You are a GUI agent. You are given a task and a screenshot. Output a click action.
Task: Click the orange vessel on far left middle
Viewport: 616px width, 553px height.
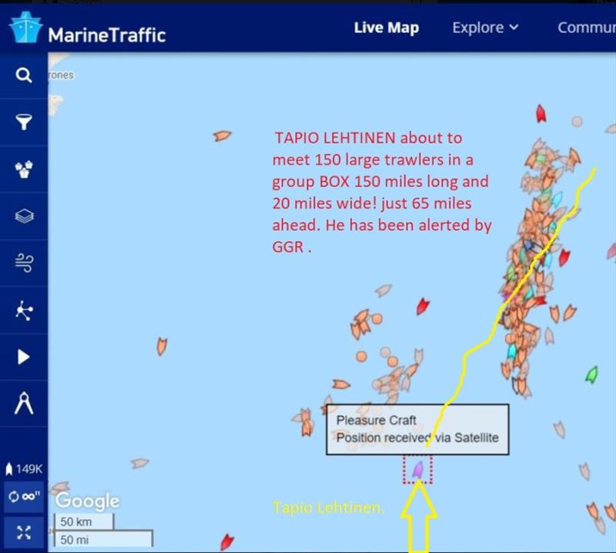tap(162, 347)
